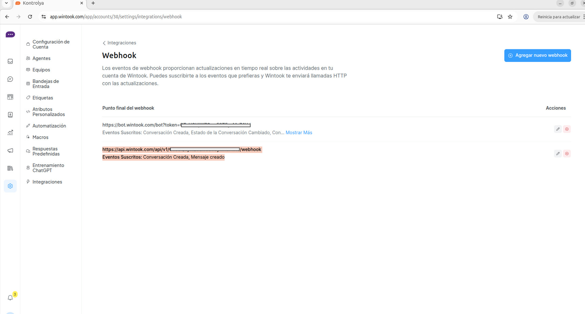Edit the api.wintook.com webhook
This screenshot has width=585, height=314.
point(558,154)
